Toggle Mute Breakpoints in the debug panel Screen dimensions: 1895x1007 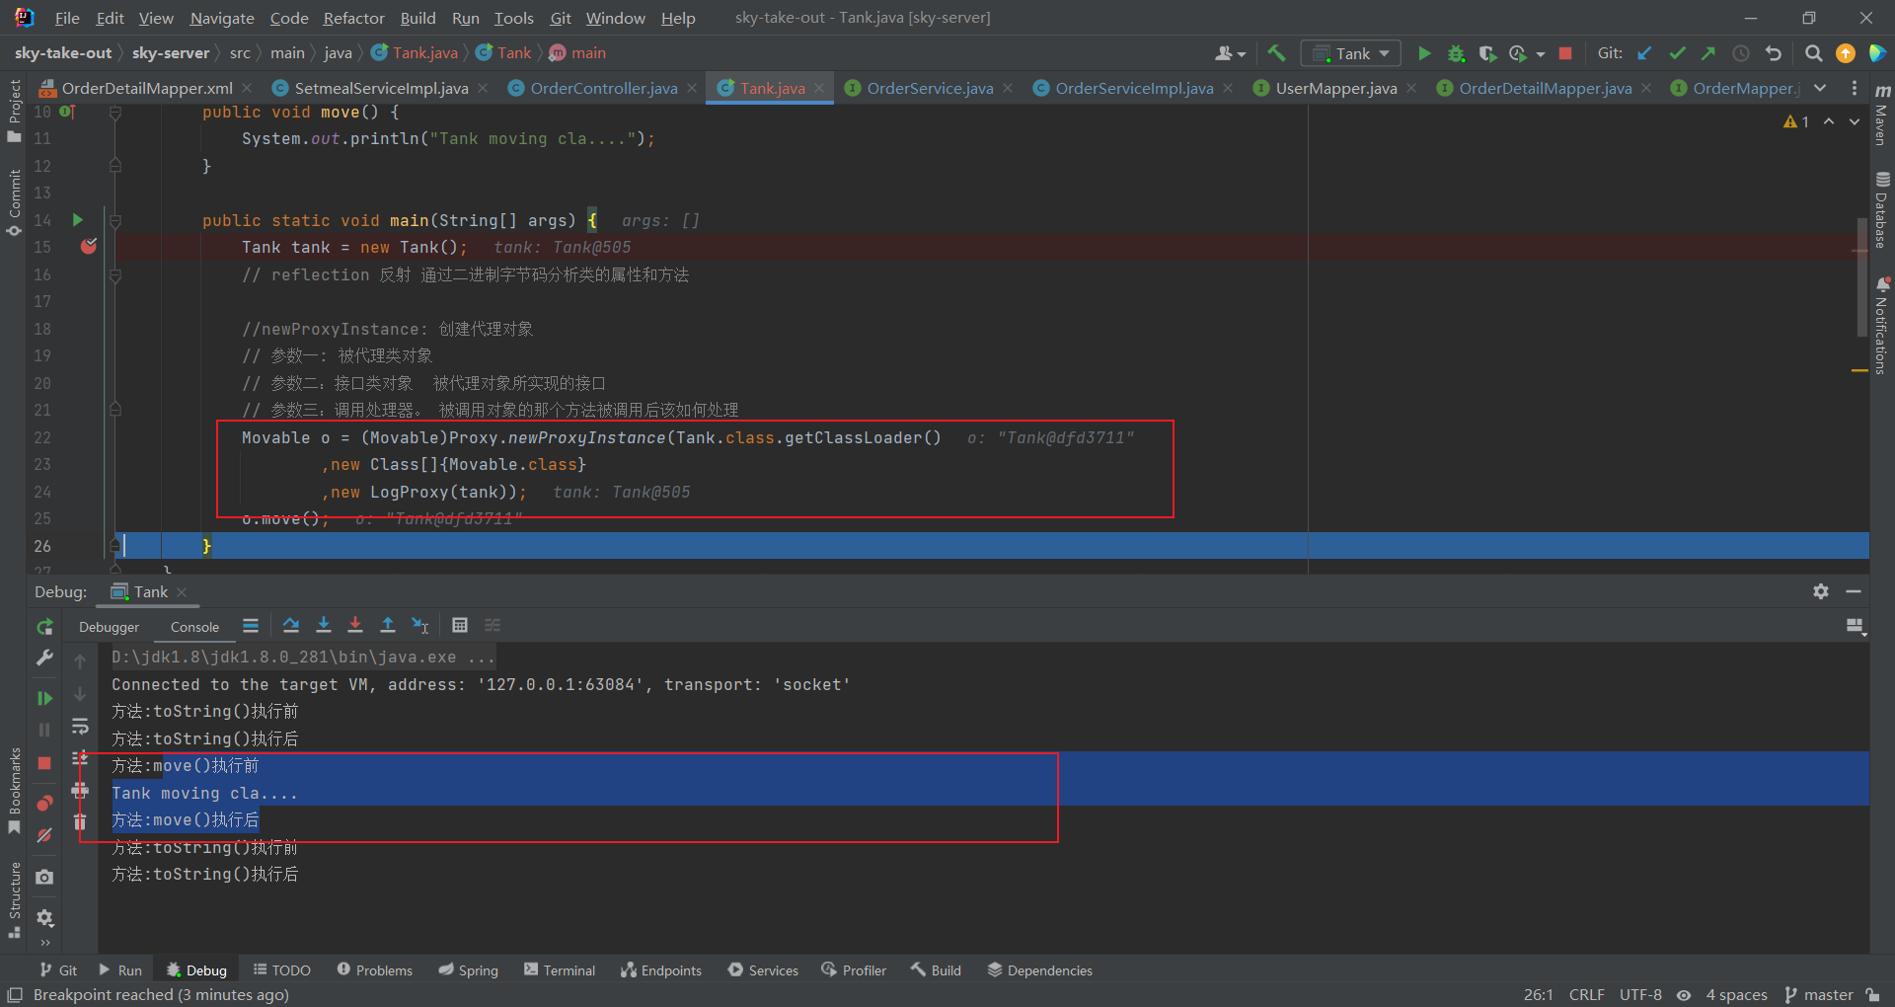tap(44, 835)
